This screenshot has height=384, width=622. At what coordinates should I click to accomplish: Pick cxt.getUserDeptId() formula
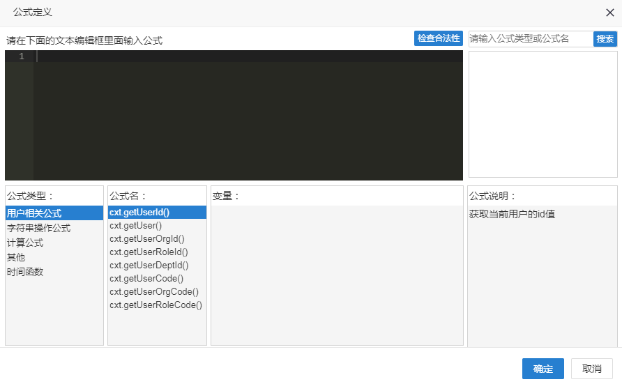click(149, 266)
